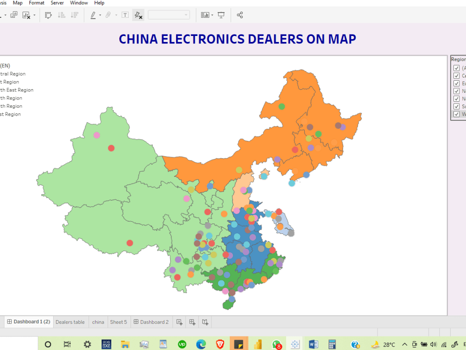This screenshot has width=466, height=350.
Task: Open the Stock Edge app on taskbar
Action: tap(106, 344)
